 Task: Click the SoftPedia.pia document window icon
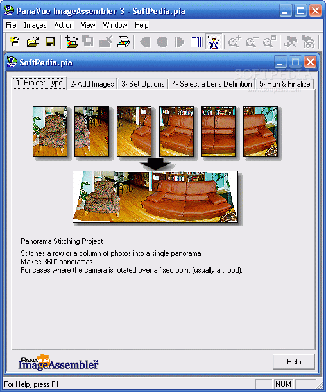click(12, 62)
